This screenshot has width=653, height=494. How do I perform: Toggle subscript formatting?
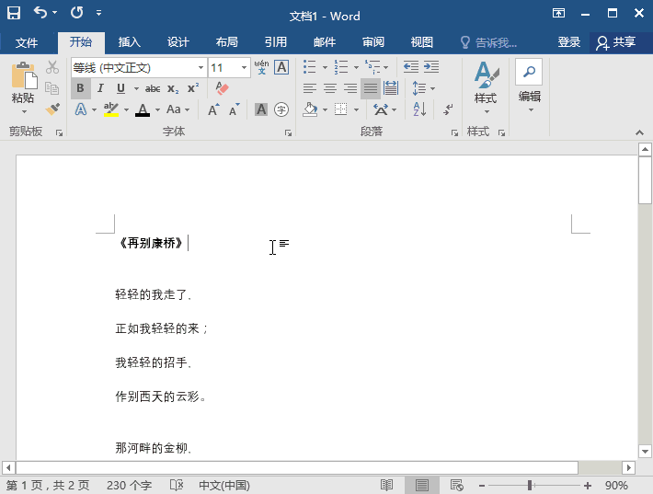click(x=173, y=88)
